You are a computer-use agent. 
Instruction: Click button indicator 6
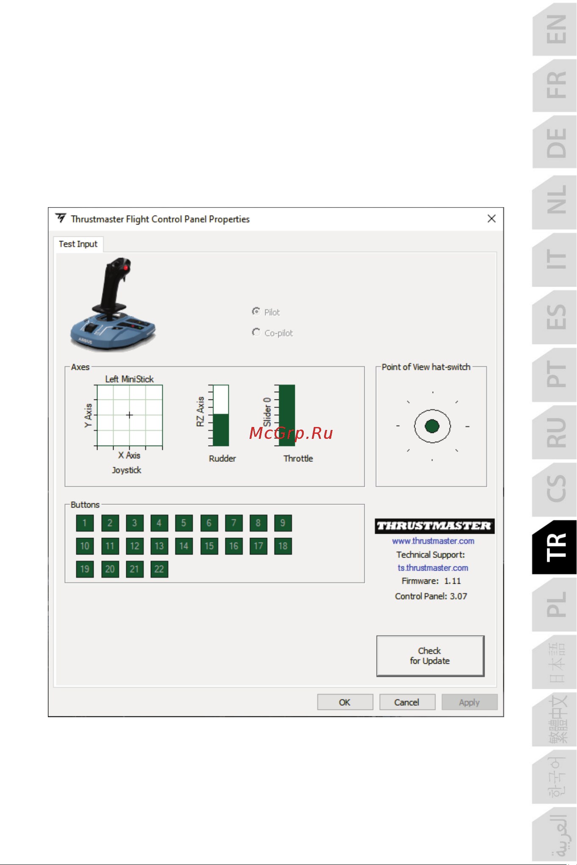[209, 523]
